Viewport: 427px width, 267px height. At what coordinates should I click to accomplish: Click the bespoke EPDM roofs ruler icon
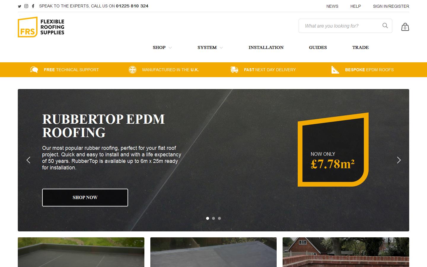pyautogui.click(x=335, y=70)
